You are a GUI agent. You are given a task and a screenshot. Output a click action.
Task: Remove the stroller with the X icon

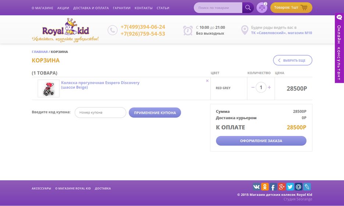tap(207, 81)
